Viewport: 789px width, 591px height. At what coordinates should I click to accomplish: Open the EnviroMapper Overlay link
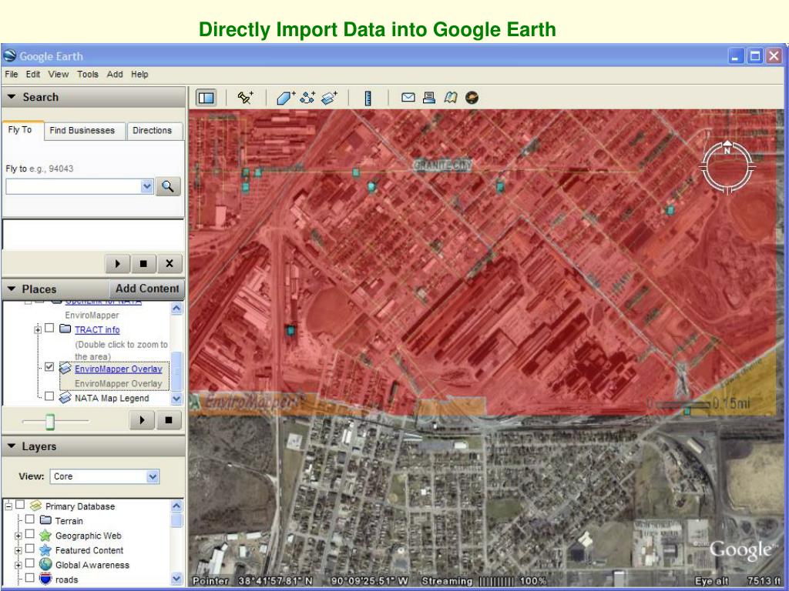[118, 369]
